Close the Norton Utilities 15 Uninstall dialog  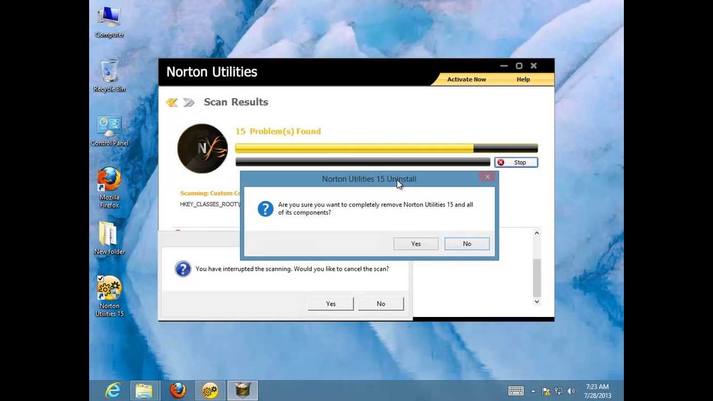(x=487, y=177)
